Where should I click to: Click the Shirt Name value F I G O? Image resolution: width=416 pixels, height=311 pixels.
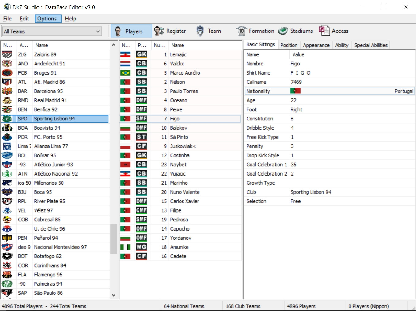coord(301,73)
